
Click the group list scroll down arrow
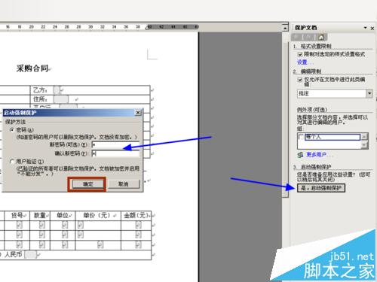coord(364,144)
